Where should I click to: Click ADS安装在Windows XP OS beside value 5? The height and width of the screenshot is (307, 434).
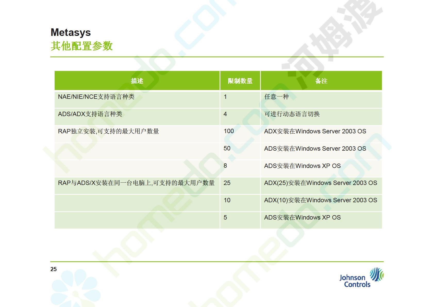tap(302, 217)
